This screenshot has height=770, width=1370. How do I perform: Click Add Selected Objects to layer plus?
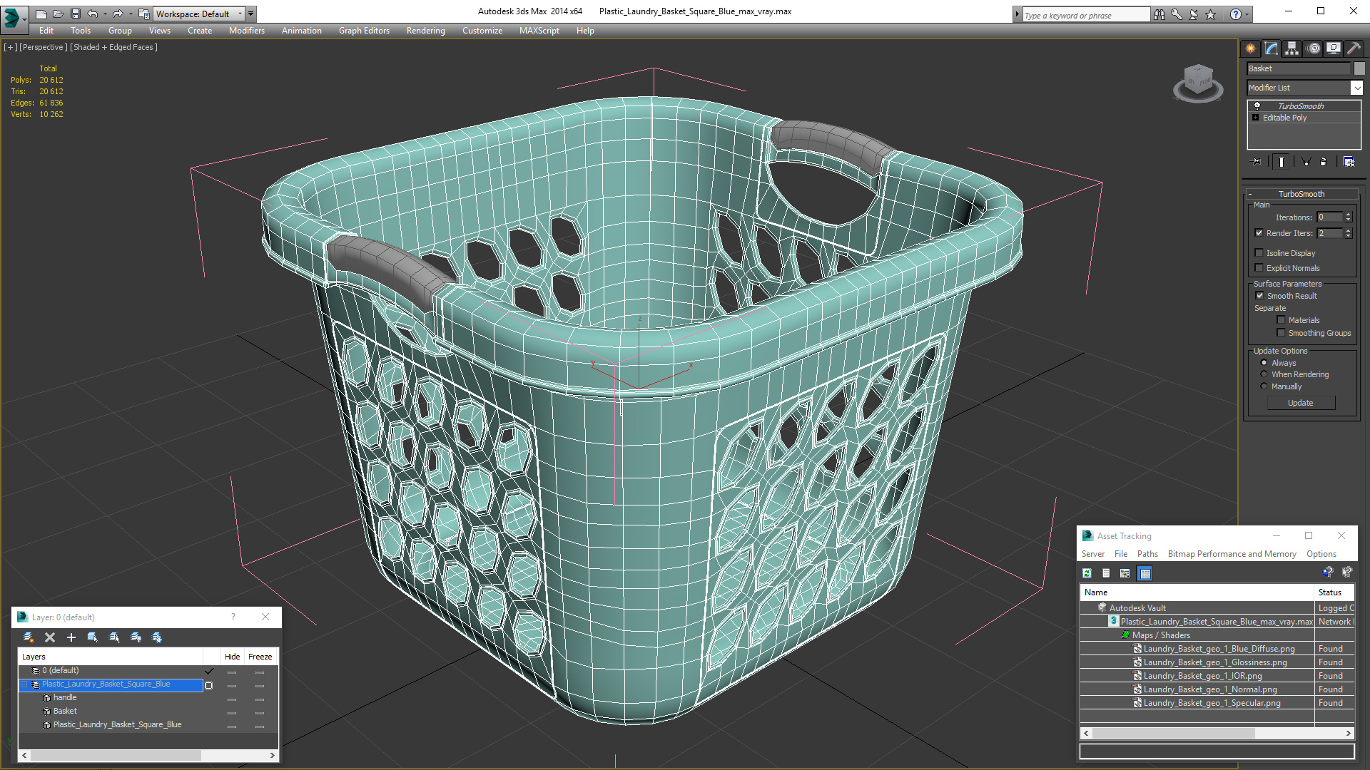(71, 637)
